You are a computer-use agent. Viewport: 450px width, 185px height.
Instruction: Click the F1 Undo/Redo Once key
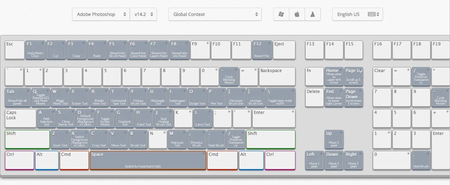35,50
